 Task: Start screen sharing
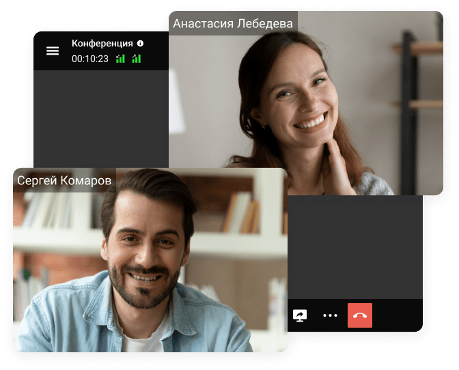tap(300, 315)
